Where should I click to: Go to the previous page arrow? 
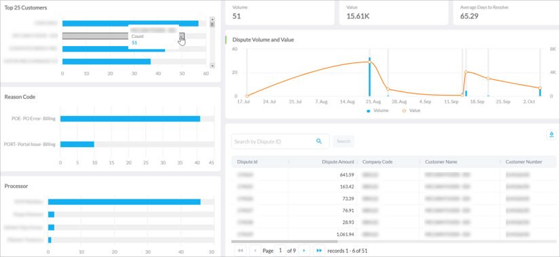[255, 251]
